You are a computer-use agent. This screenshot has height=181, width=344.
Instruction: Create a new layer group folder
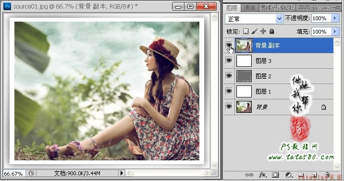(301, 175)
